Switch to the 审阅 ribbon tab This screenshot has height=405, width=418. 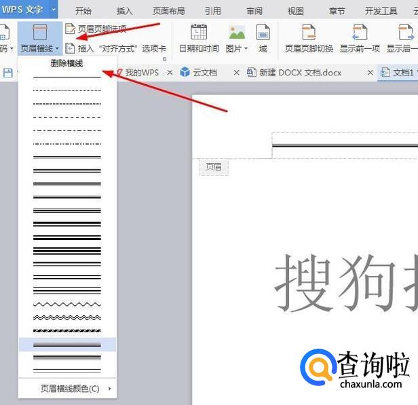coord(254,11)
